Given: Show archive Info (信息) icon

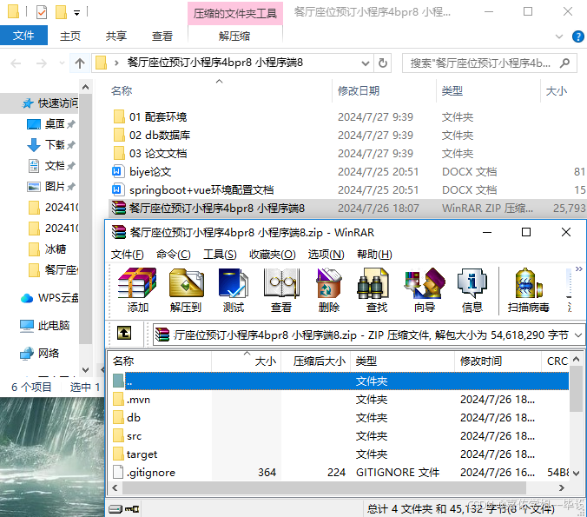Looking at the screenshot, I should point(472,290).
